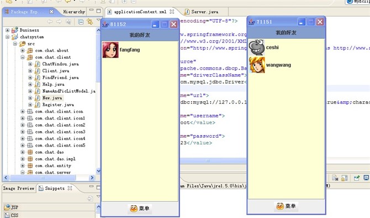Select the Business project icon
The height and width of the screenshot is (218, 370).
[14, 30]
